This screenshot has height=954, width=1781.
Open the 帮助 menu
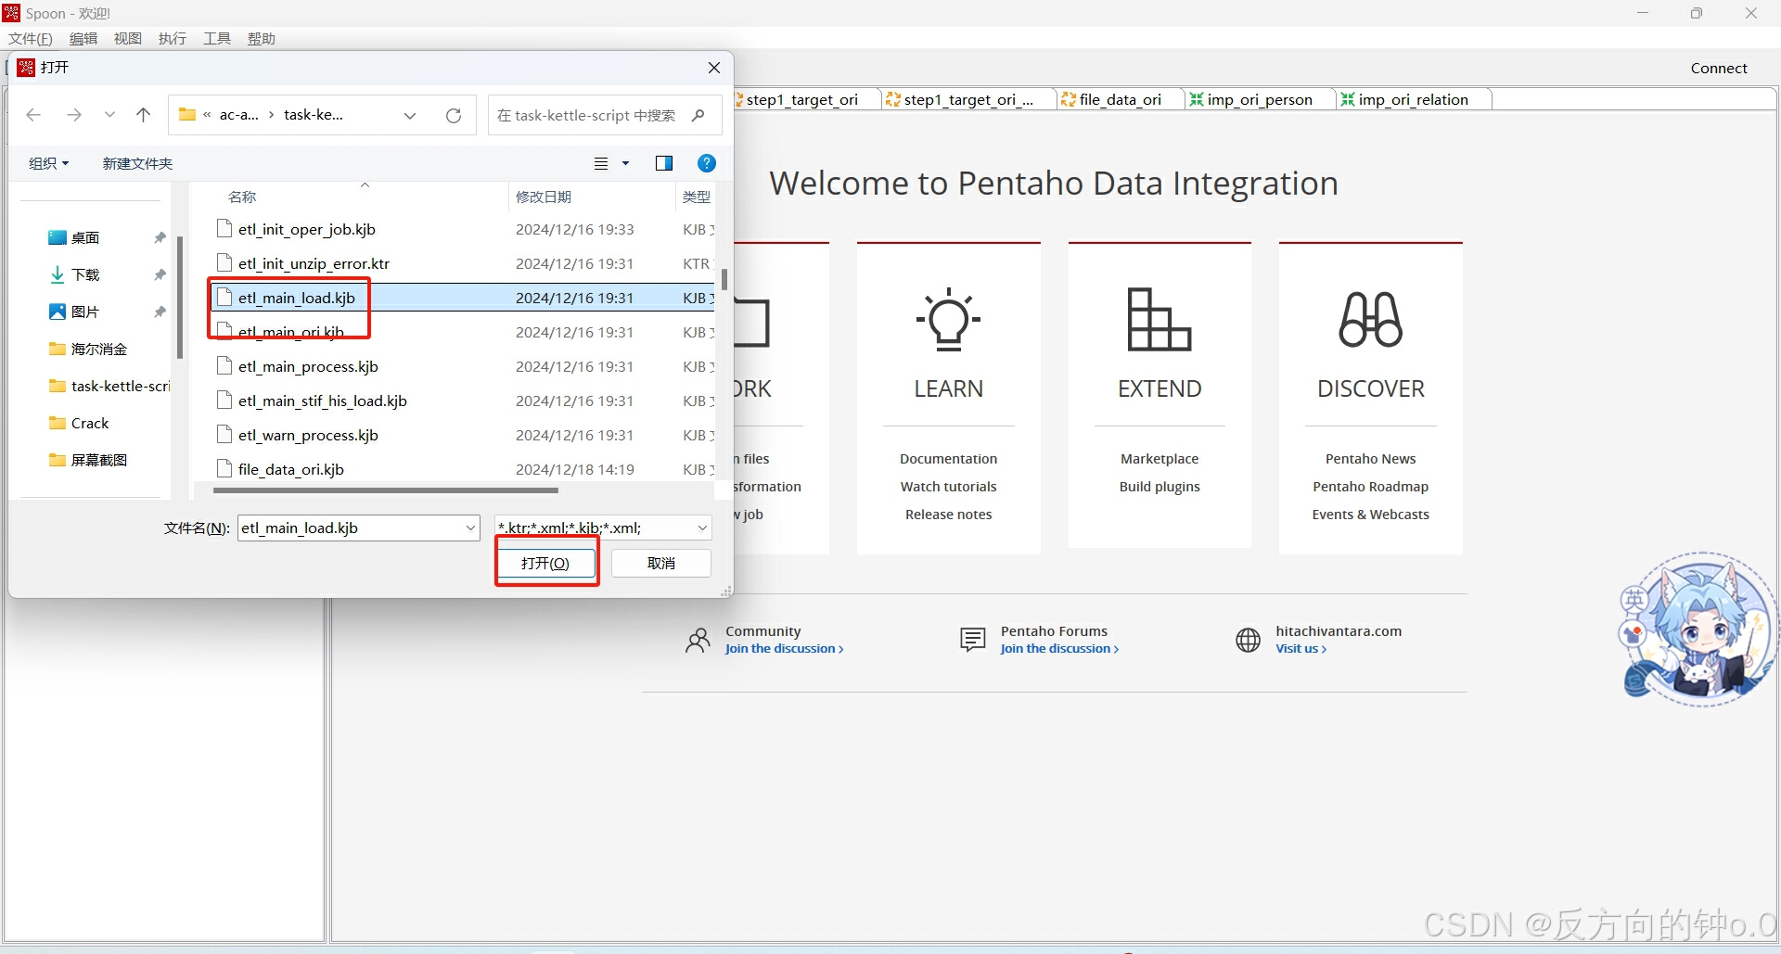pos(262,38)
